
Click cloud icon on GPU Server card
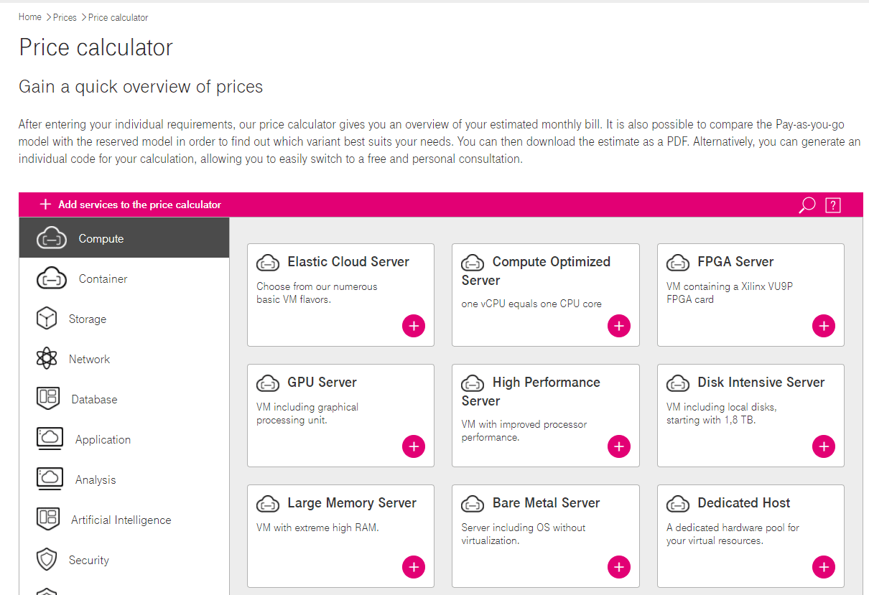268,383
